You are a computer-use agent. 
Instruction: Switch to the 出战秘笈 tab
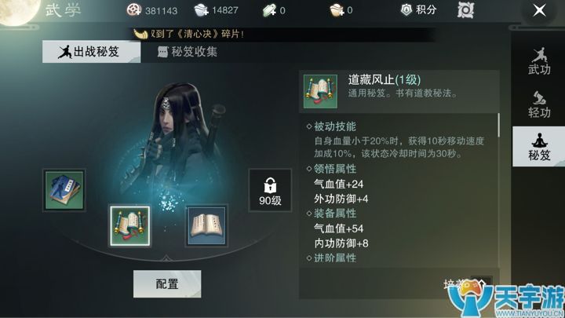92,52
